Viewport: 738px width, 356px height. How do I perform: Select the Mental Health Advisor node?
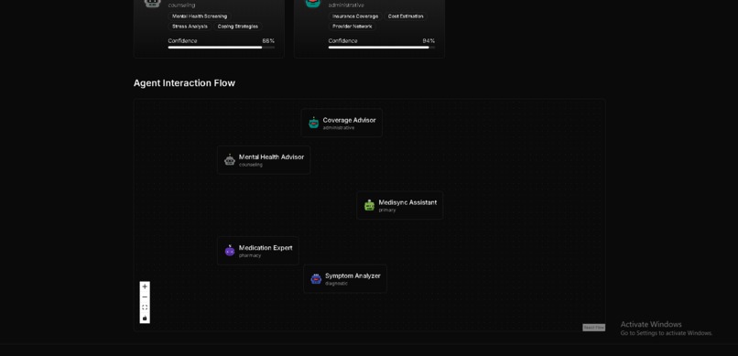pyautogui.click(x=264, y=160)
